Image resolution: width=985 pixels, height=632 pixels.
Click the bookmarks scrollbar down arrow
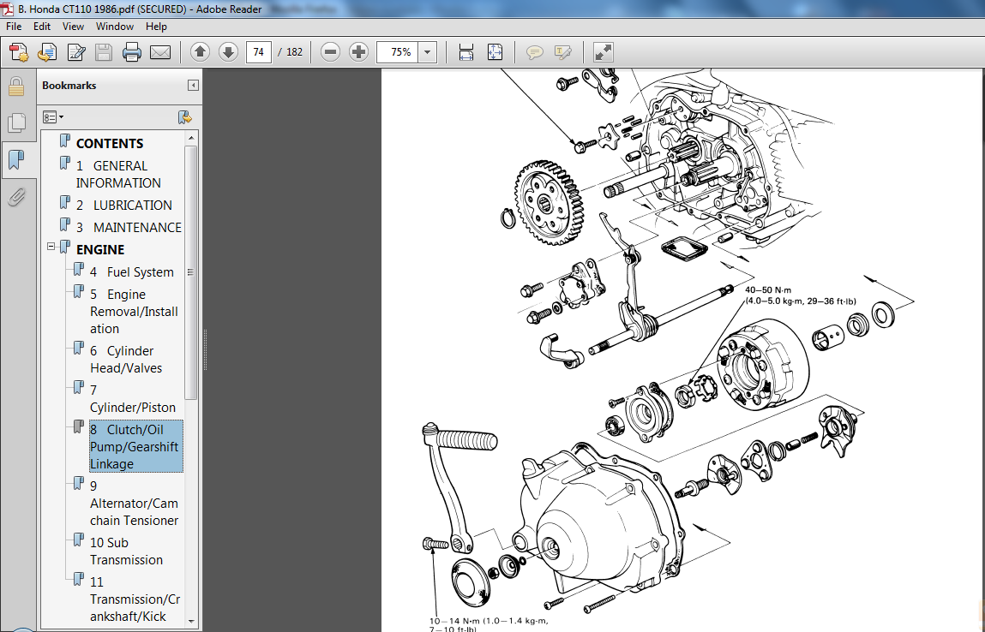(x=191, y=622)
